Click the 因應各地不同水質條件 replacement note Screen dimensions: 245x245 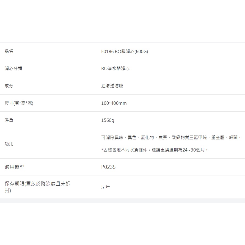125,150
